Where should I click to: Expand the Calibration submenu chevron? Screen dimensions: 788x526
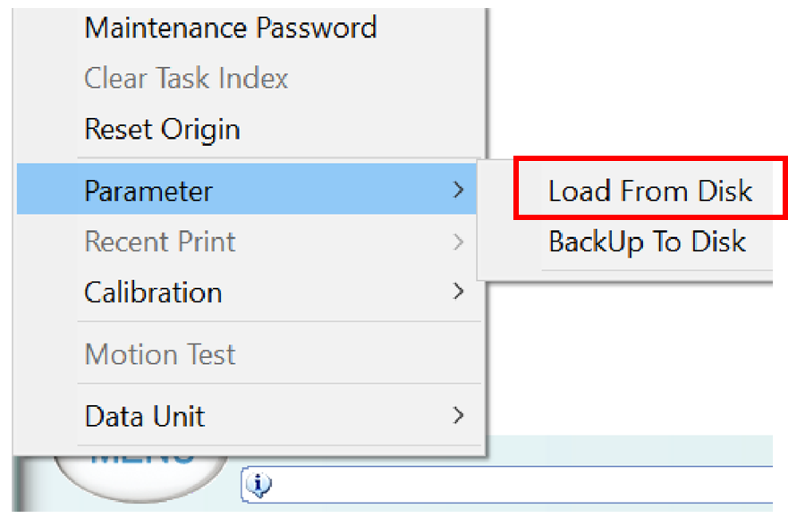[x=458, y=293]
